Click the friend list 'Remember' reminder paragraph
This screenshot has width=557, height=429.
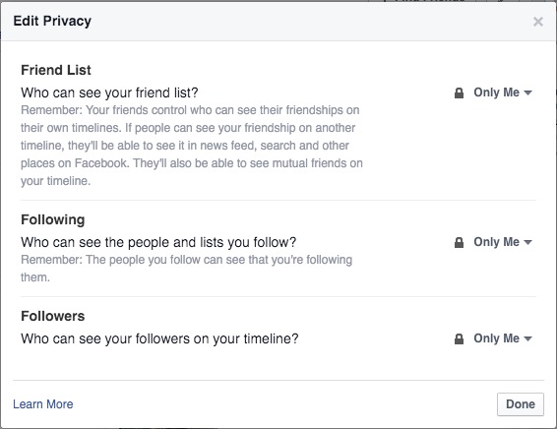(x=192, y=146)
